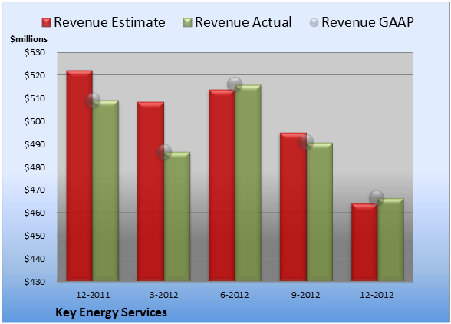
Task: Click the "12-2011" x-axis label
Action: tap(93, 295)
